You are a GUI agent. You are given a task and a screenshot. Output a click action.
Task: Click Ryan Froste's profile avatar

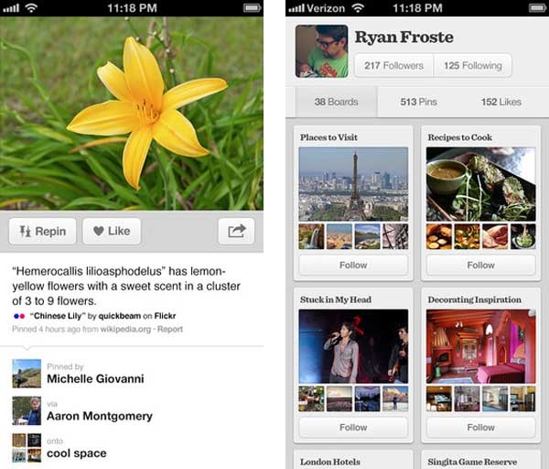pos(320,51)
